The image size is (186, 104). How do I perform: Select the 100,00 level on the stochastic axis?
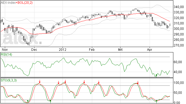tap(179, 83)
